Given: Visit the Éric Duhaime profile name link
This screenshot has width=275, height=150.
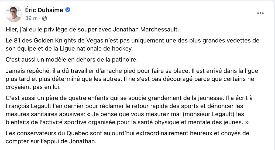Looking at the screenshot, I should (44, 10).
